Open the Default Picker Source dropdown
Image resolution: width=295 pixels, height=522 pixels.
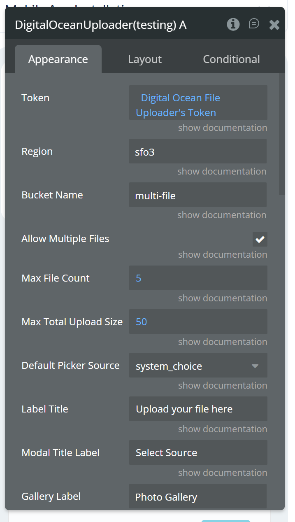click(198, 365)
